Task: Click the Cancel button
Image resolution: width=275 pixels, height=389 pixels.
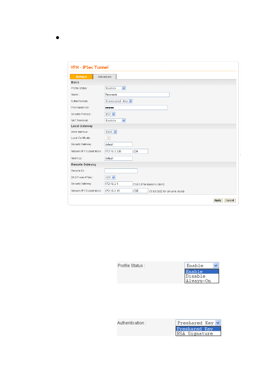Action: pyautogui.click(x=230, y=200)
